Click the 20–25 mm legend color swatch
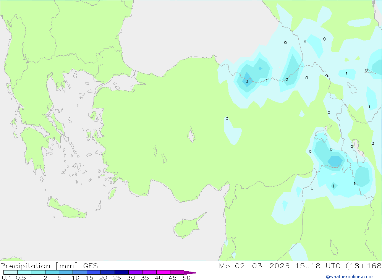 (x=108, y=272)
